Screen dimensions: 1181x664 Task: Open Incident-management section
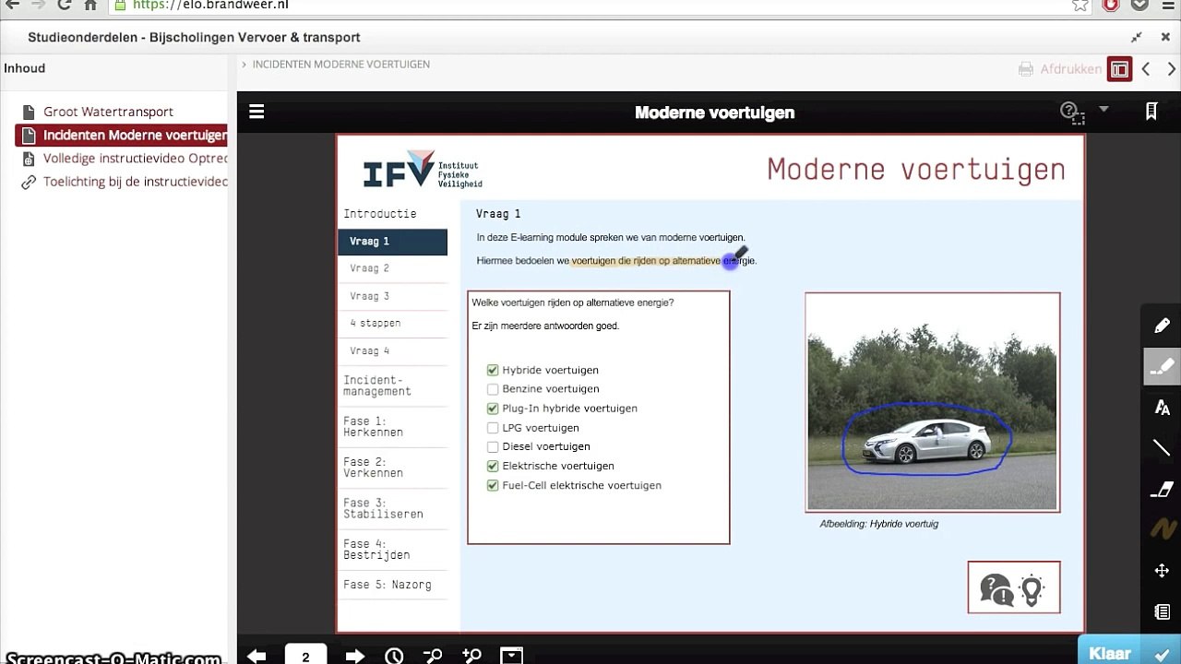(377, 385)
